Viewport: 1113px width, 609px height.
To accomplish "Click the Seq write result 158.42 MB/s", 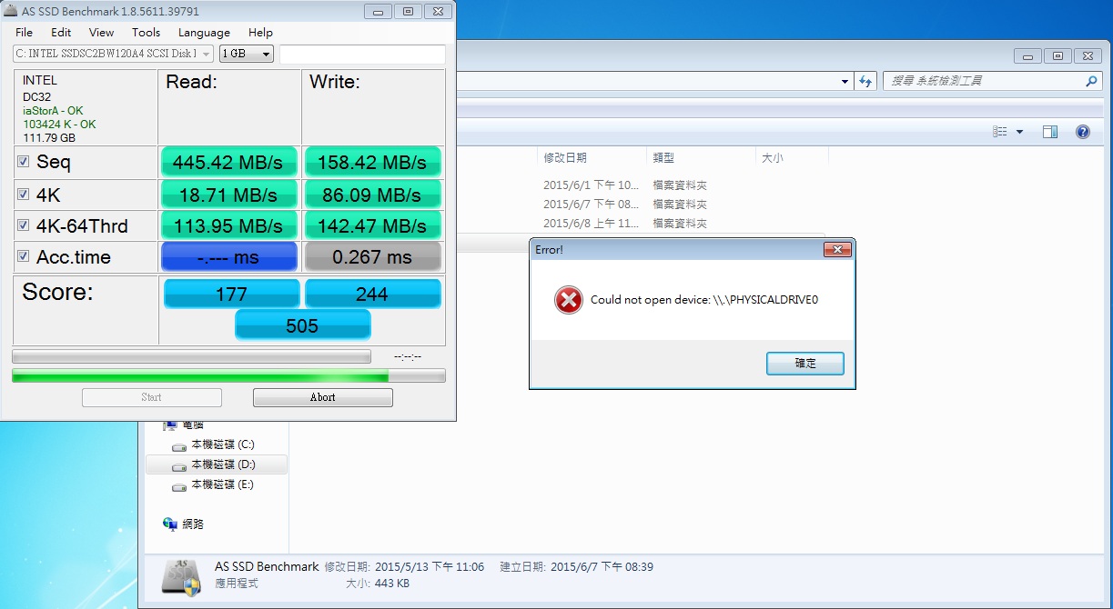I will tap(373, 163).
